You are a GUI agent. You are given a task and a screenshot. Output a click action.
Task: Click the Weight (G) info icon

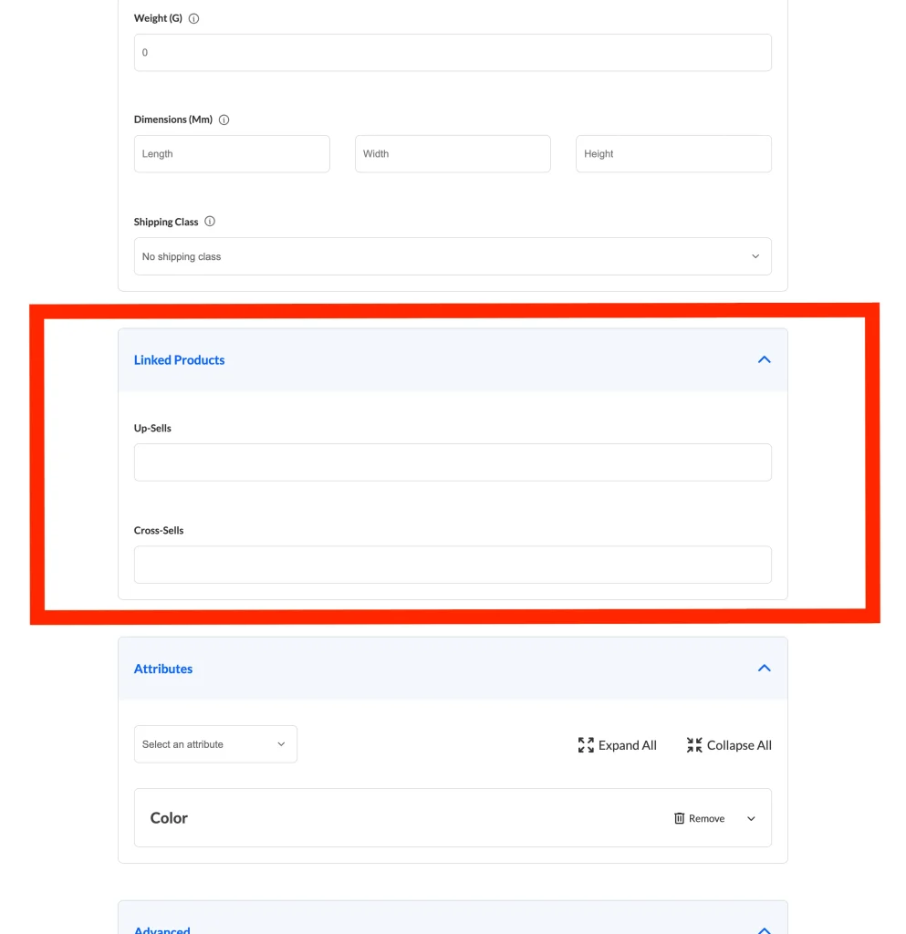coord(194,18)
